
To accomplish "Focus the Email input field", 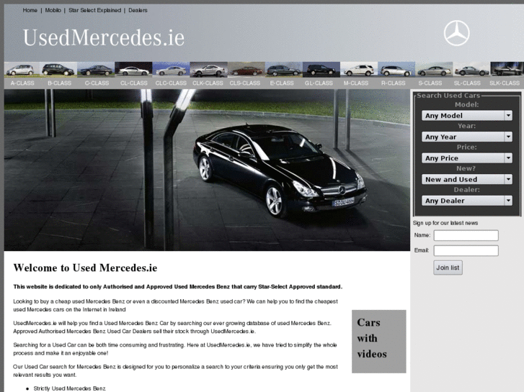I will pyautogui.click(x=466, y=250).
